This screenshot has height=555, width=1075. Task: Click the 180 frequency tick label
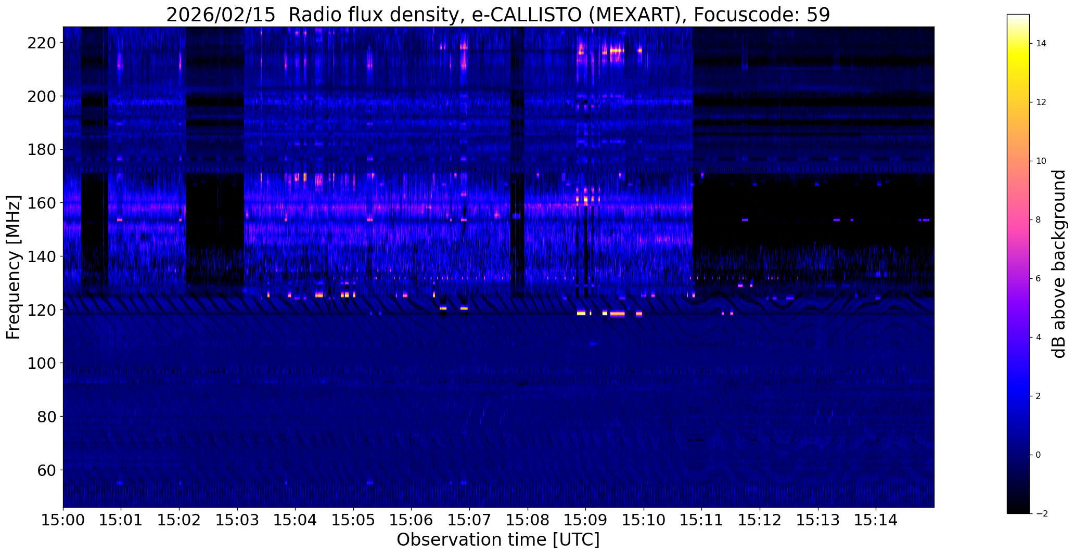pyautogui.click(x=41, y=150)
